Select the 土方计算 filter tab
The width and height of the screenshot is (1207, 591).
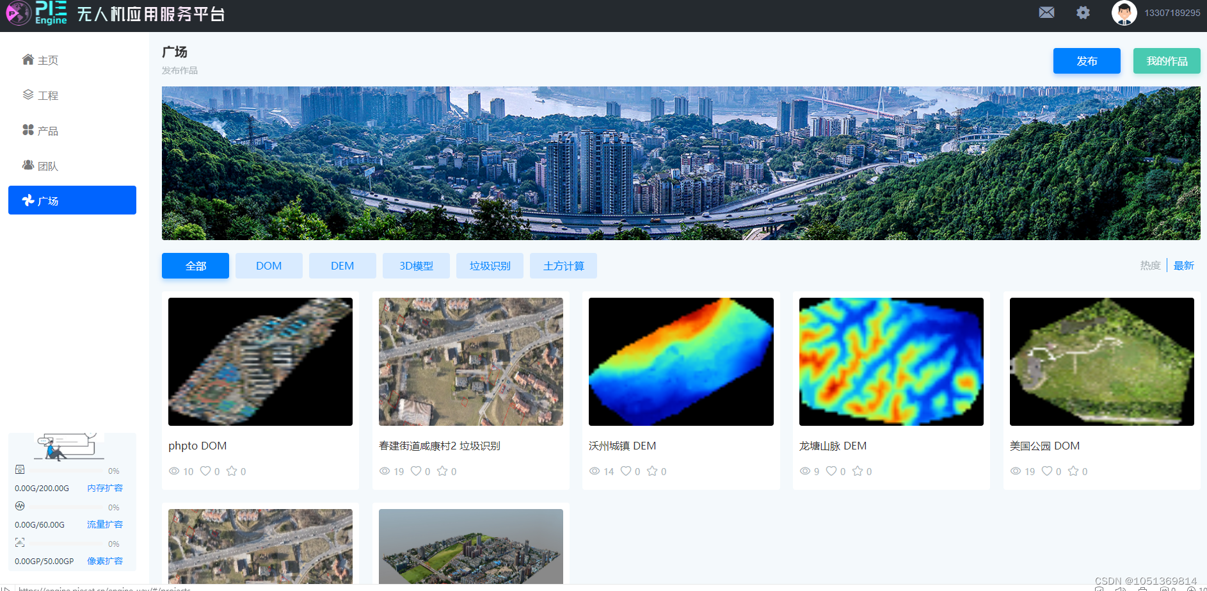[x=563, y=266]
